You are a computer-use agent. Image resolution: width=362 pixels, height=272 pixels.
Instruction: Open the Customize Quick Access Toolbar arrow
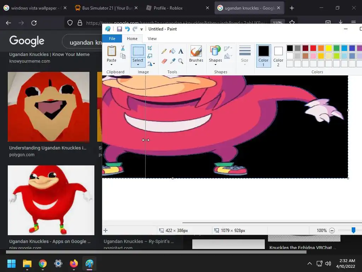pyautogui.click(x=141, y=29)
